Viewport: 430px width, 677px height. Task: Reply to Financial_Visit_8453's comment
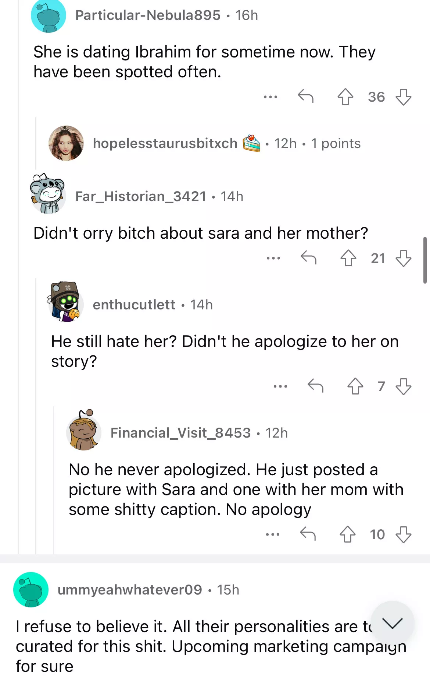click(x=308, y=534)
